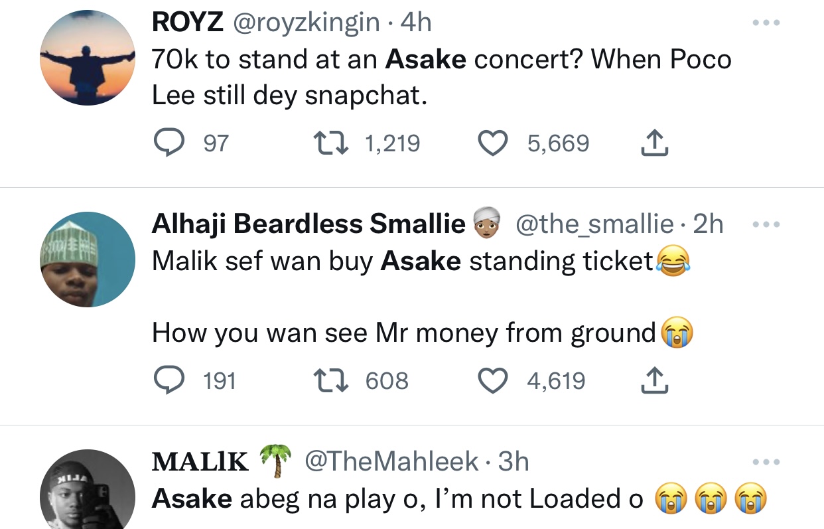Open MALIK's profile avatar
824x529 pixels.
point(88,491)
